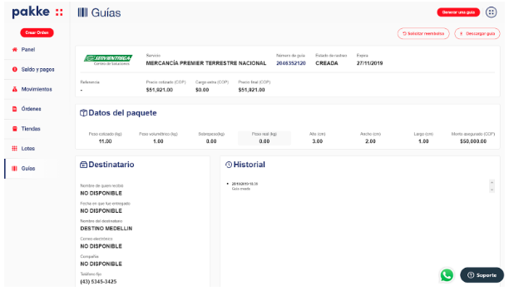Click the Tiendas store icon
The image size is (509, 306).
point(15,129)
